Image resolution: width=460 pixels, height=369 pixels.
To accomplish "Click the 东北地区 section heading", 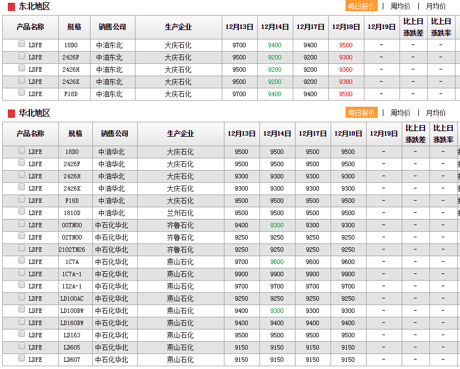I will pyautogui.click(x=34, y=7).
